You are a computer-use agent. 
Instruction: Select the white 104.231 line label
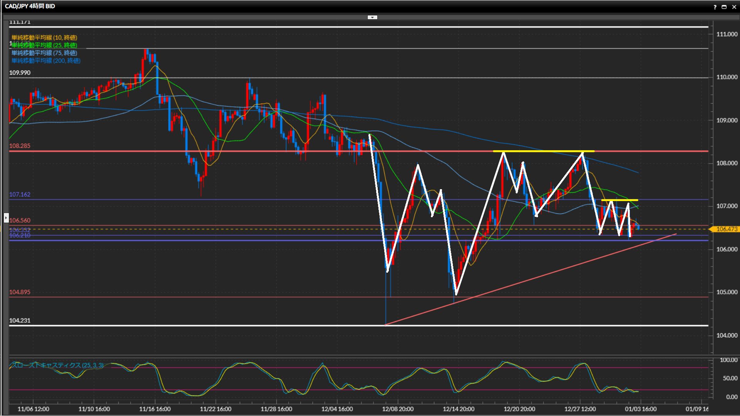click(20, 320)
